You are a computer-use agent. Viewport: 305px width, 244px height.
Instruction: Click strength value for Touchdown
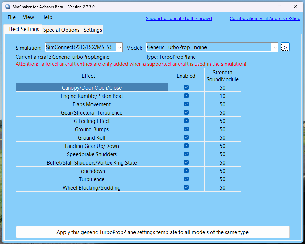click(223, 171)
